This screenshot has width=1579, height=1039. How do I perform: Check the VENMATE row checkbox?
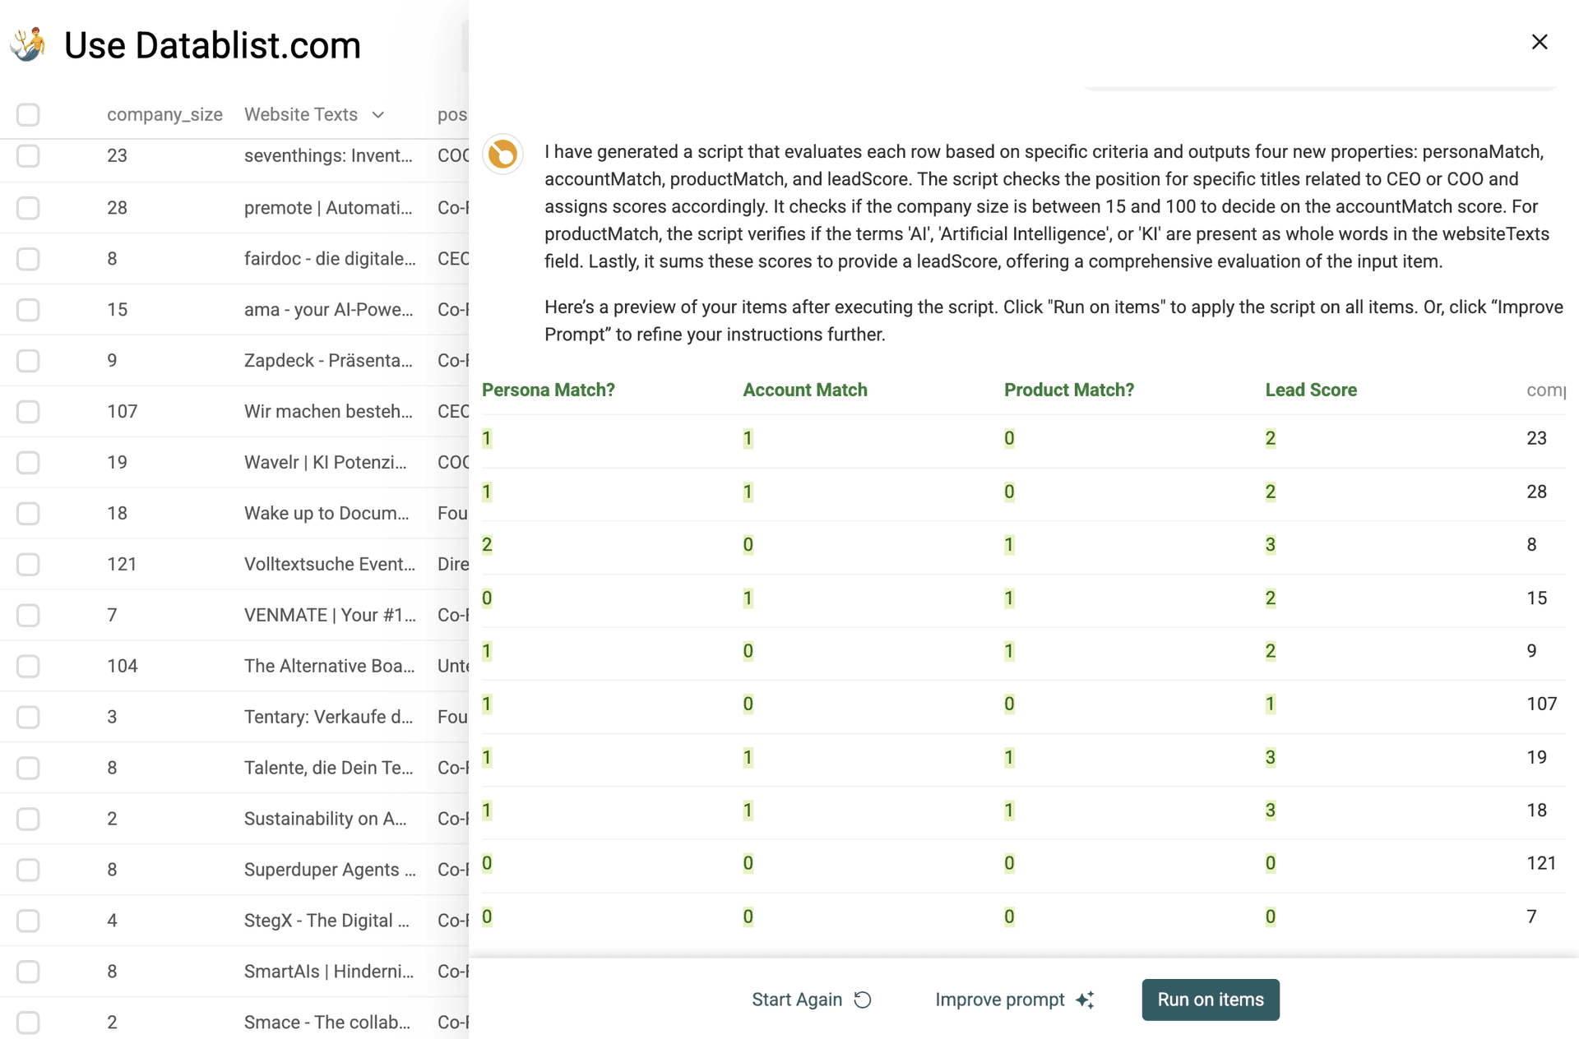pyautogui.click(x=28, y=615)
